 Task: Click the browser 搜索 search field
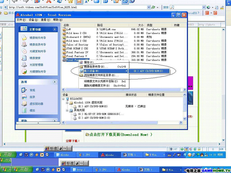click(x=188, y=7)
